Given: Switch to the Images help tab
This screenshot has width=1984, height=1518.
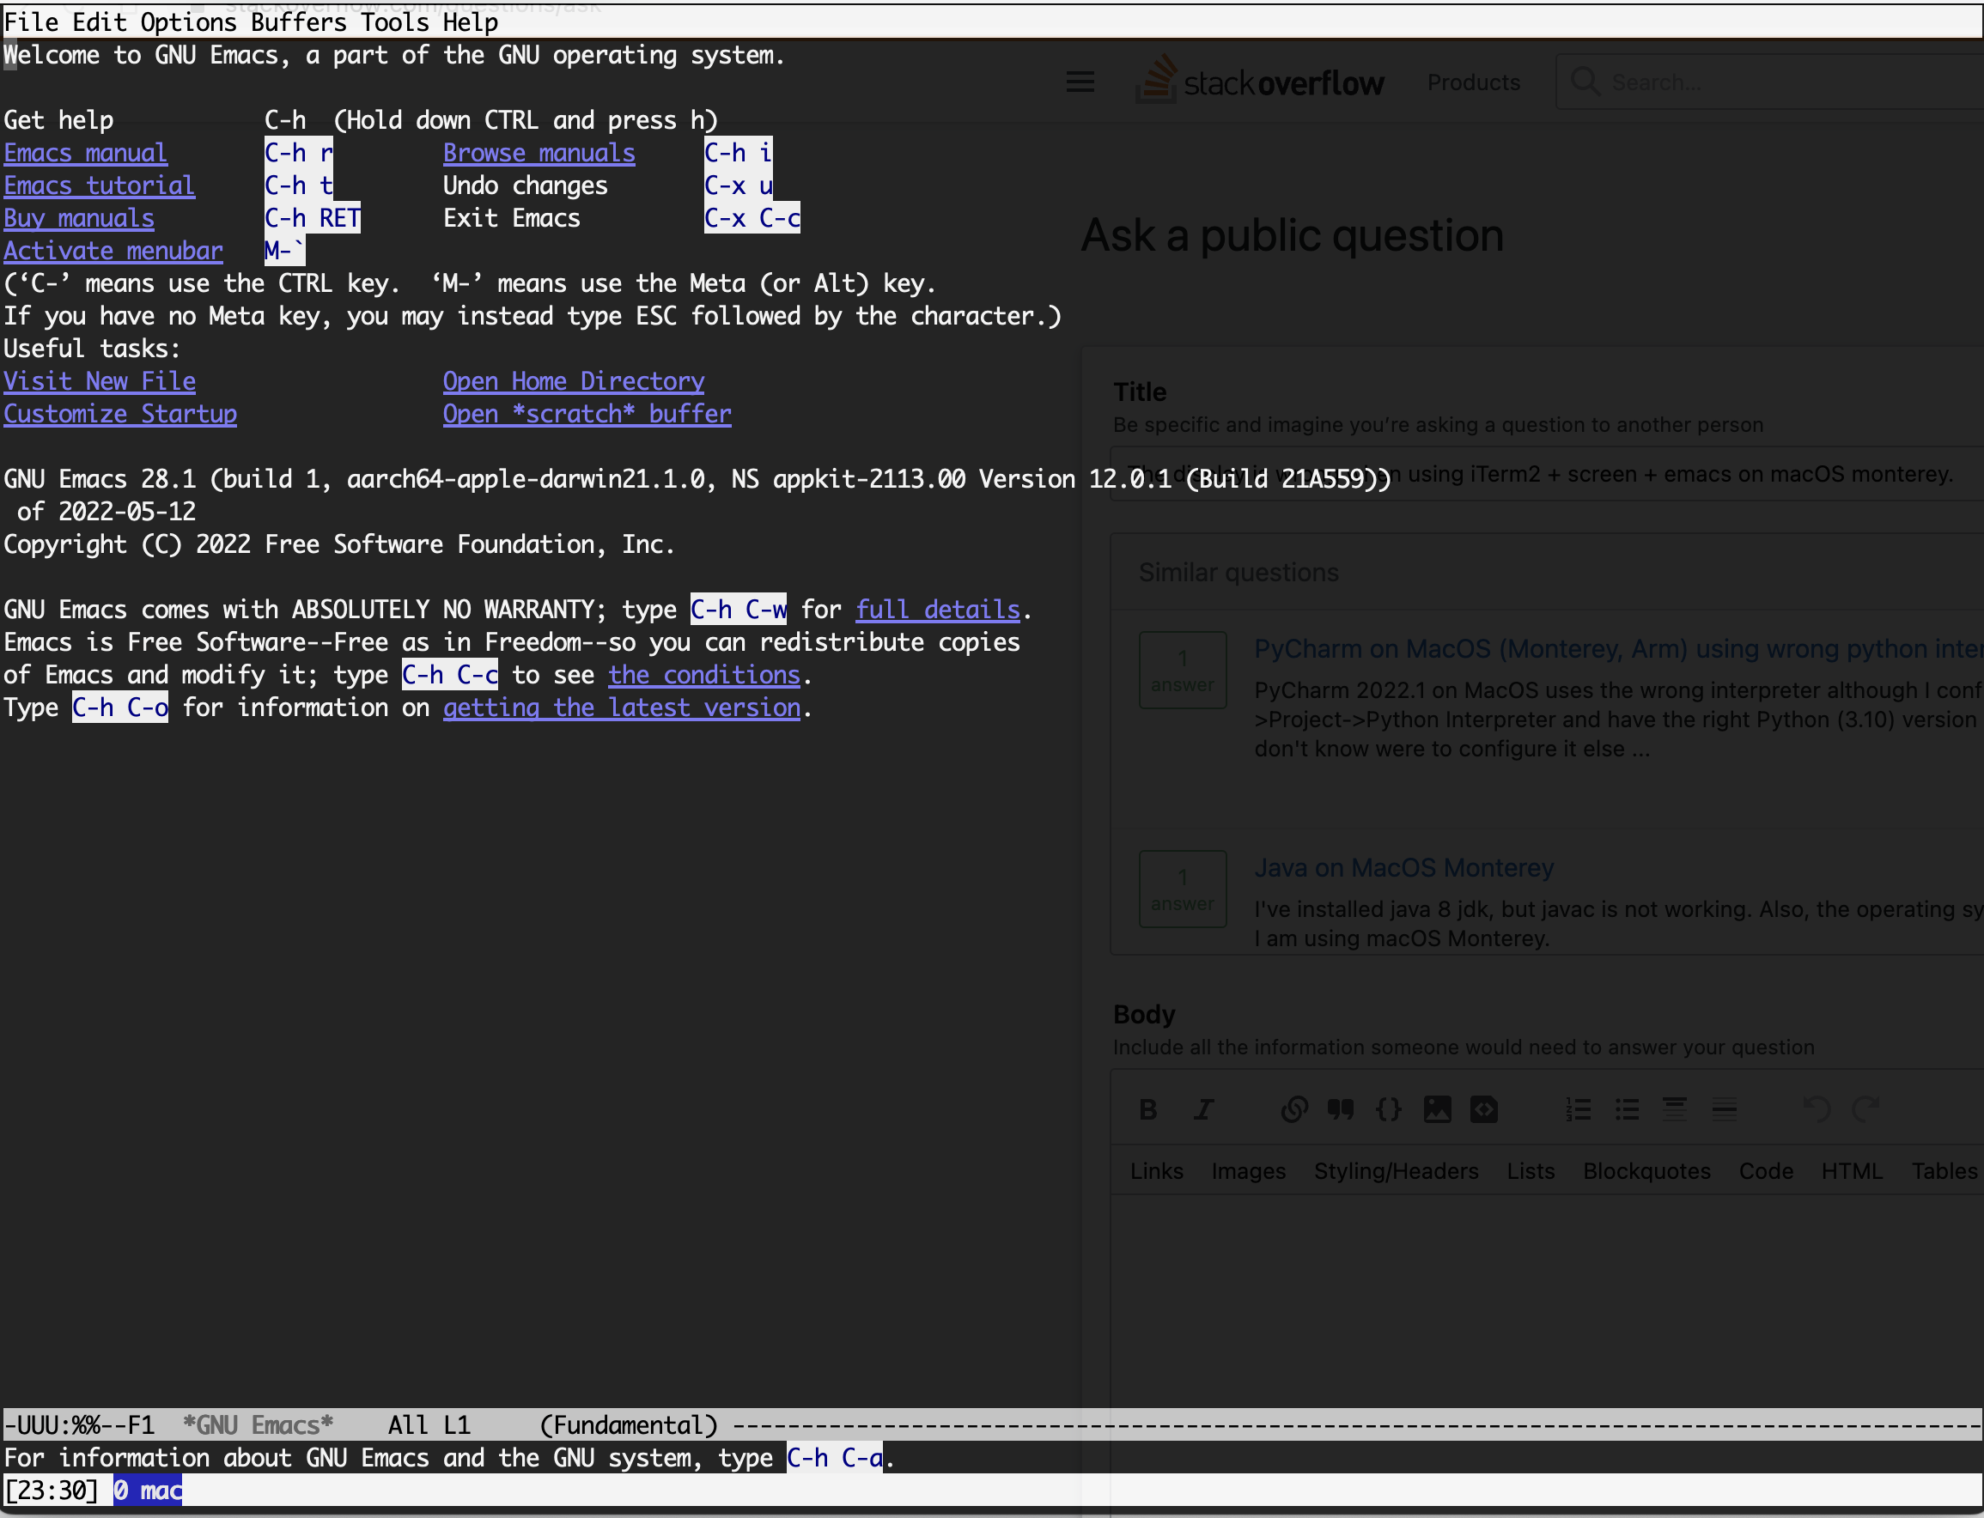Looking at the screenshot, I should click(1248, 1171).
